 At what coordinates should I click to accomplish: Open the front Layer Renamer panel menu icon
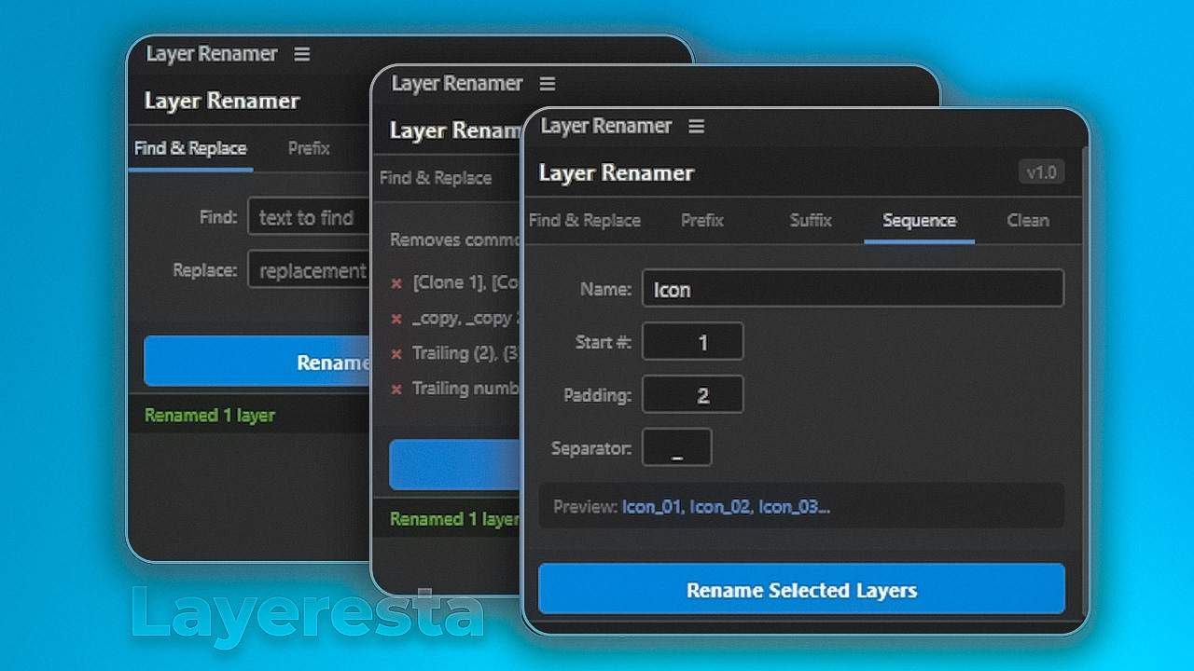point(697,127)
